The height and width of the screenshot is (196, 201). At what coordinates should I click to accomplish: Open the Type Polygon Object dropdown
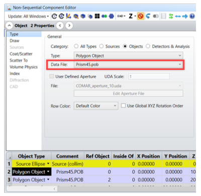click(128, 56)
